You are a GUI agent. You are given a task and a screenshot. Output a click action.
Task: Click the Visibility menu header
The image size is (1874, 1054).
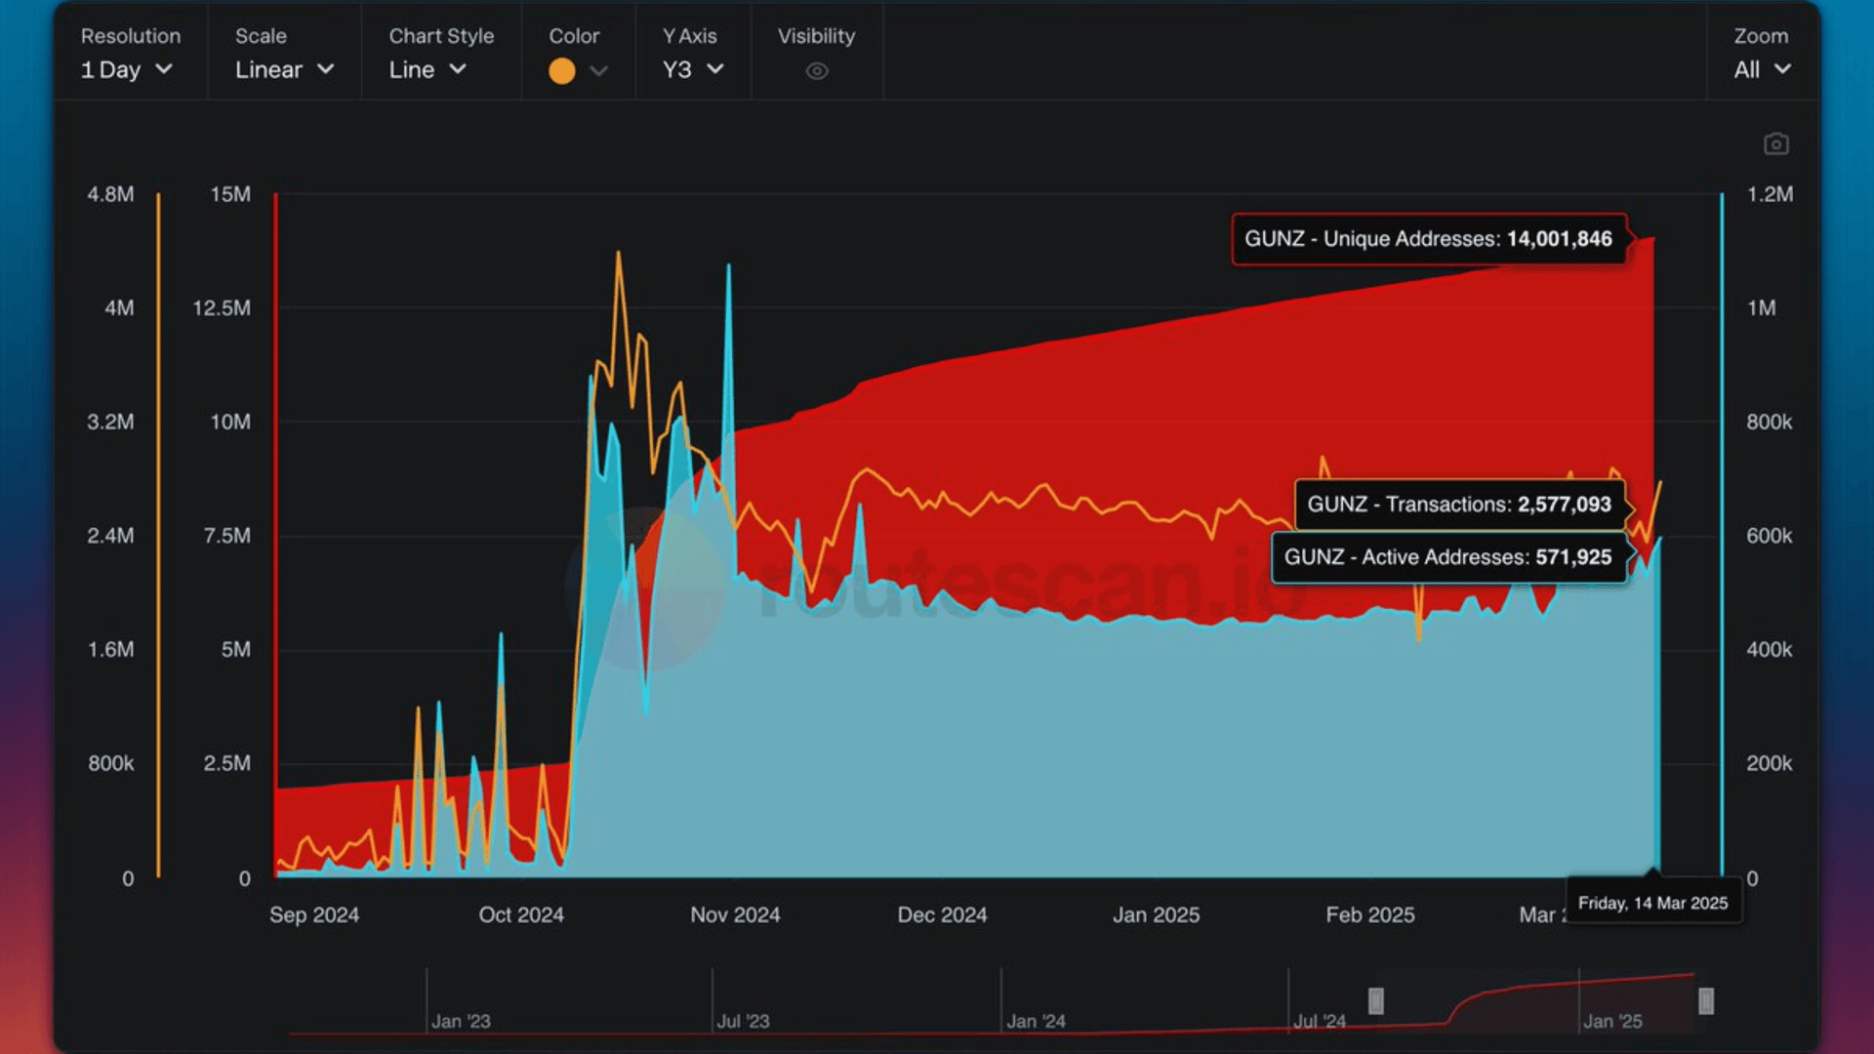pos(815,36)
